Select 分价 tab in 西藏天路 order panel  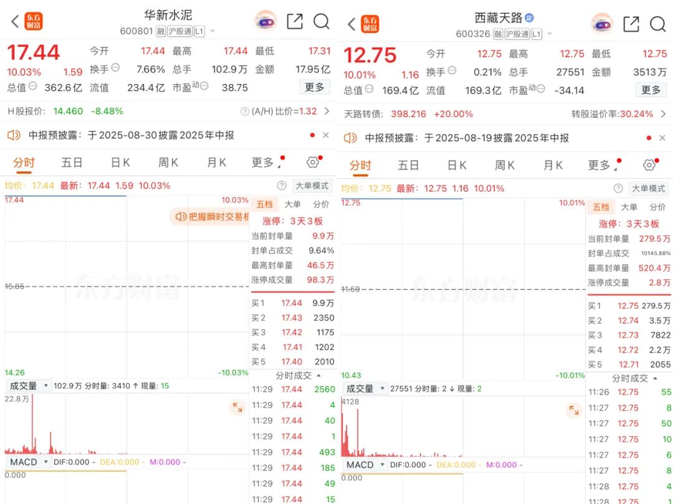coord(657,207)
